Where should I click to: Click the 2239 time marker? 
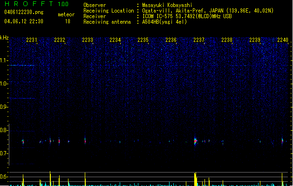point(255,40)
